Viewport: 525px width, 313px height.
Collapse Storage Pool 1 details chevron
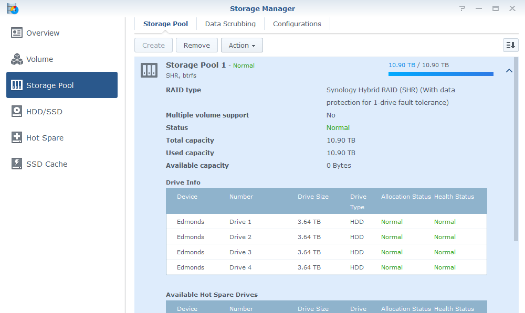tap(509, 71)
